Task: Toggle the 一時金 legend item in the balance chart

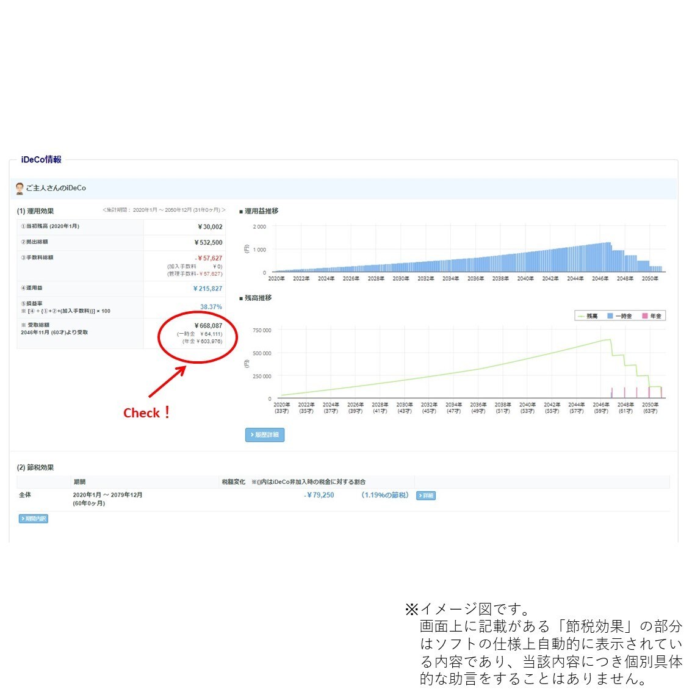Action: (619, 316)
